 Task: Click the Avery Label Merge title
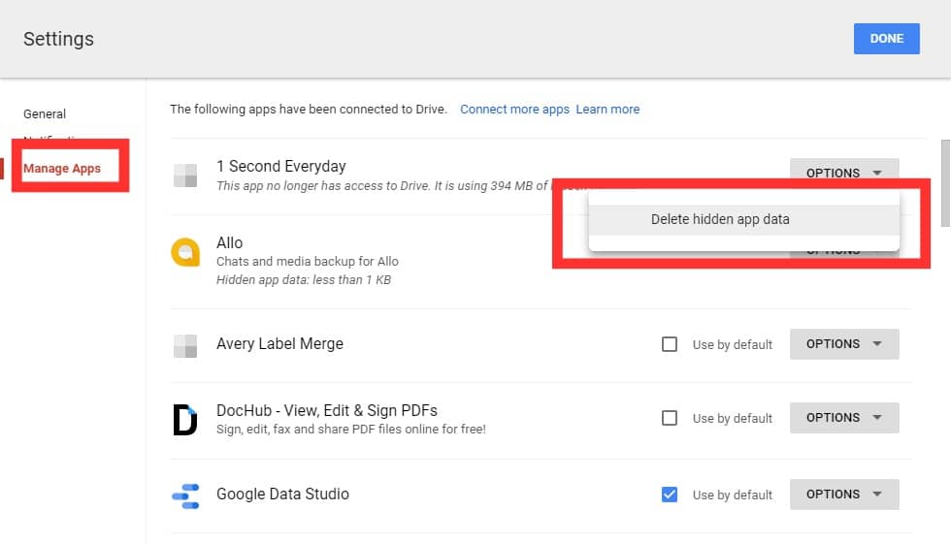(279, 343)
